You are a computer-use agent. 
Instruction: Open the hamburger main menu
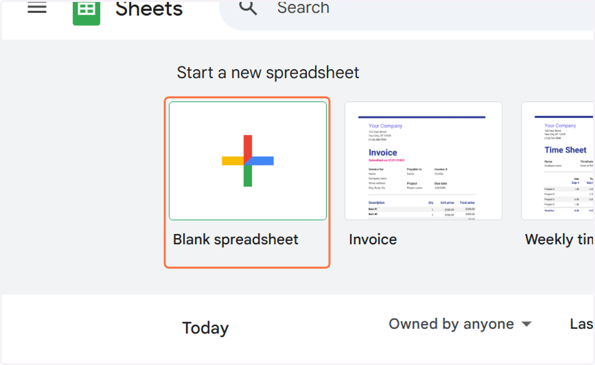(37, 7)
